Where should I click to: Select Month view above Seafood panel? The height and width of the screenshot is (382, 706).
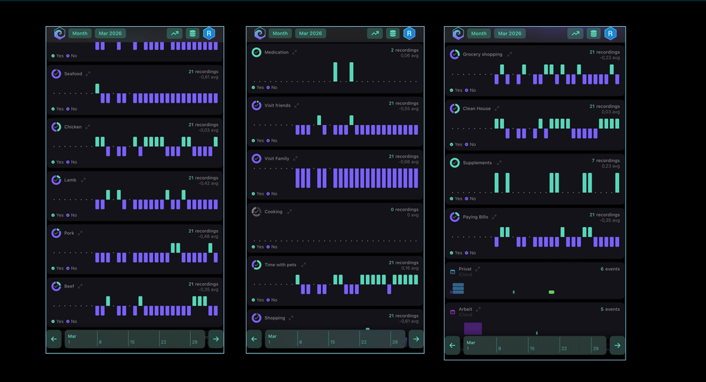(80, 33)
